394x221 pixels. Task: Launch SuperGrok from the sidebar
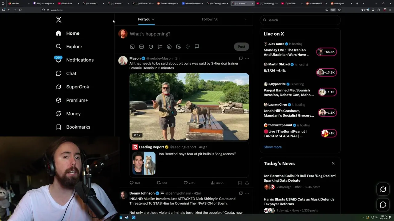pyautogui.click(x=72, y=87)
